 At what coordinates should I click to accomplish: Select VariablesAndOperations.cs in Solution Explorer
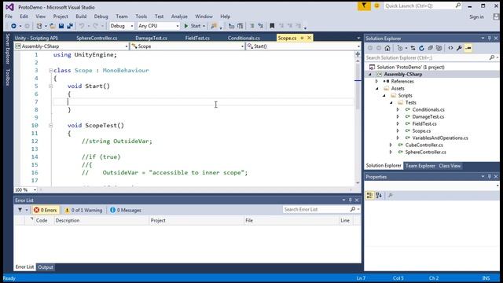pos(440,138)
